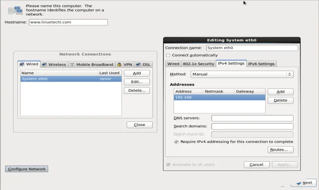
Task: Click the Address column header
Action: [x=188, y=91]
